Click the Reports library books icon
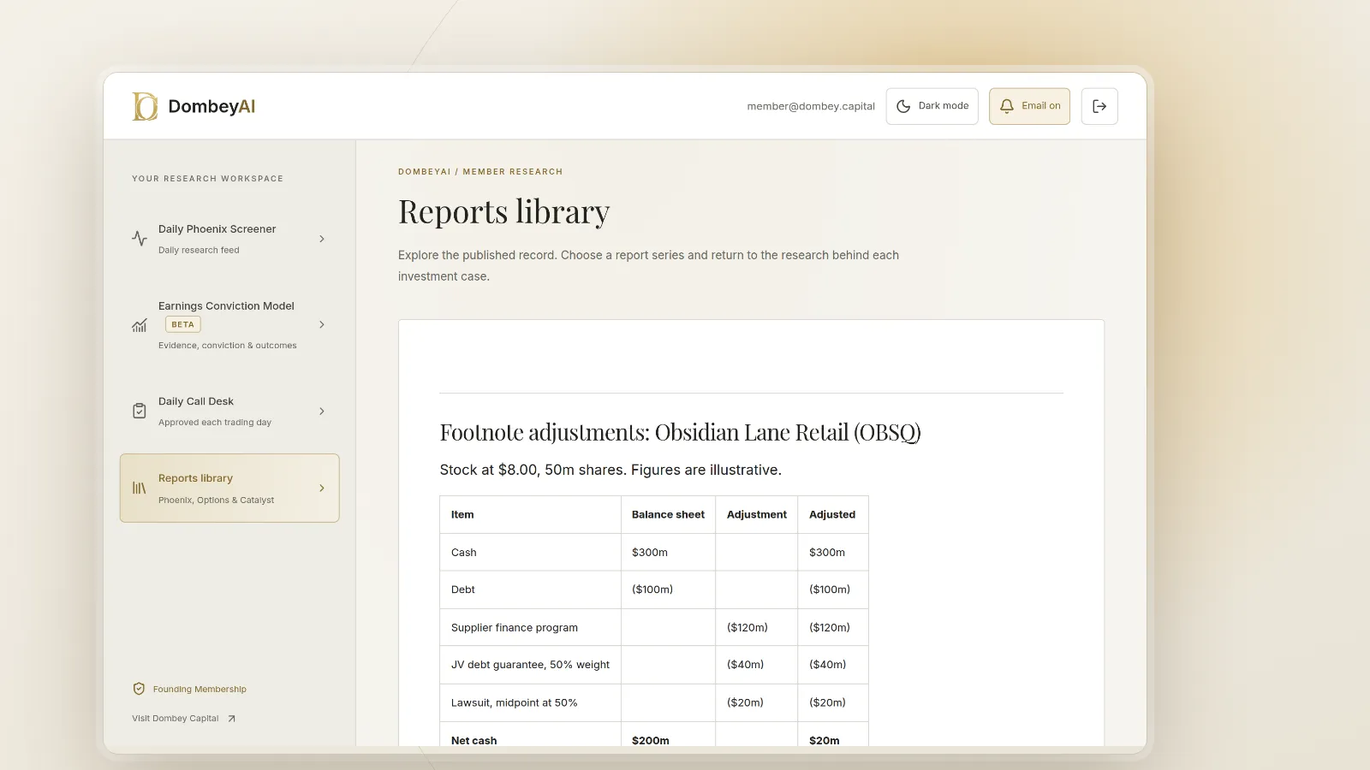This screenshot has height=770, width=1370. coord(140,488)
